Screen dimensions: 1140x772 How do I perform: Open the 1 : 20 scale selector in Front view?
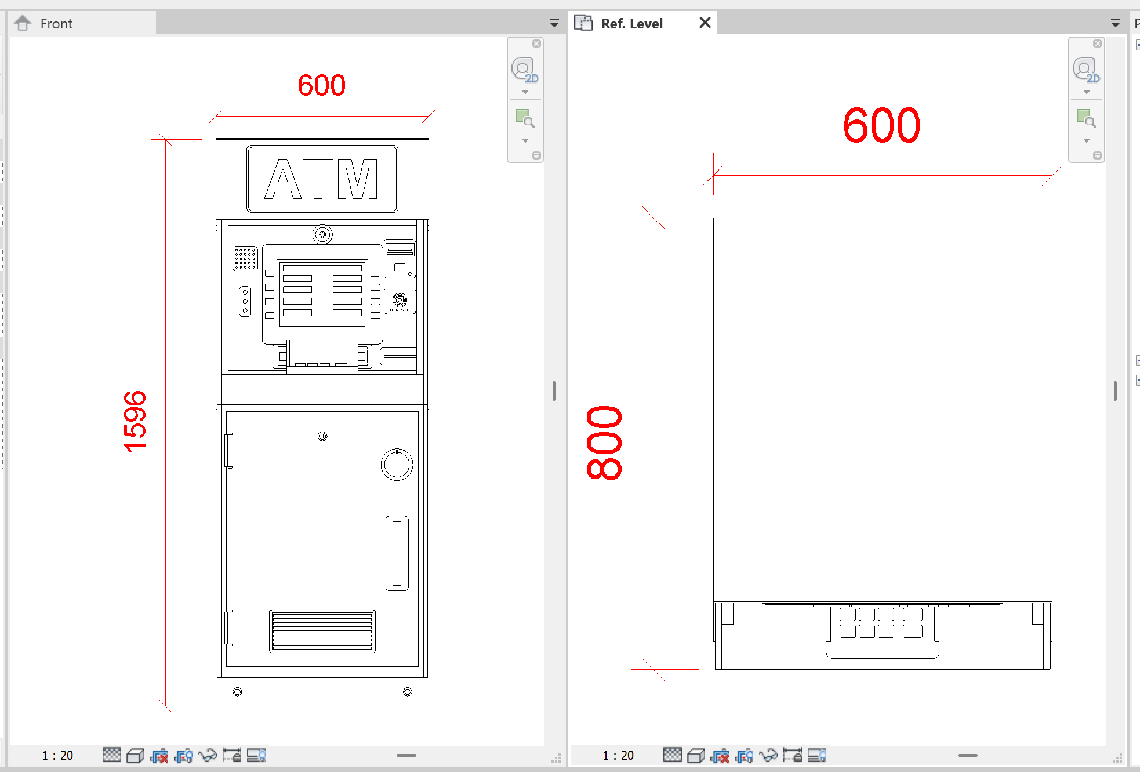coord(57,755)
